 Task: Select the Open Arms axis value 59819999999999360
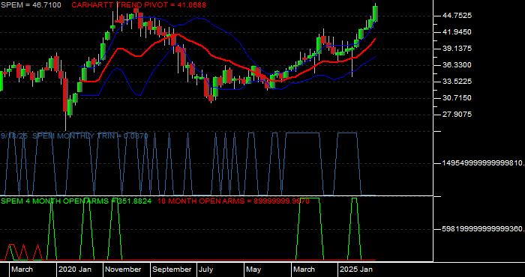click(x=484, y=229)
